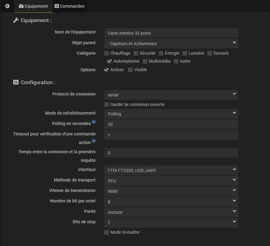This screenshot has height=246, width=270.
Task: Expand the Protocol de connexion dropdown
Action: click(171, 95)
